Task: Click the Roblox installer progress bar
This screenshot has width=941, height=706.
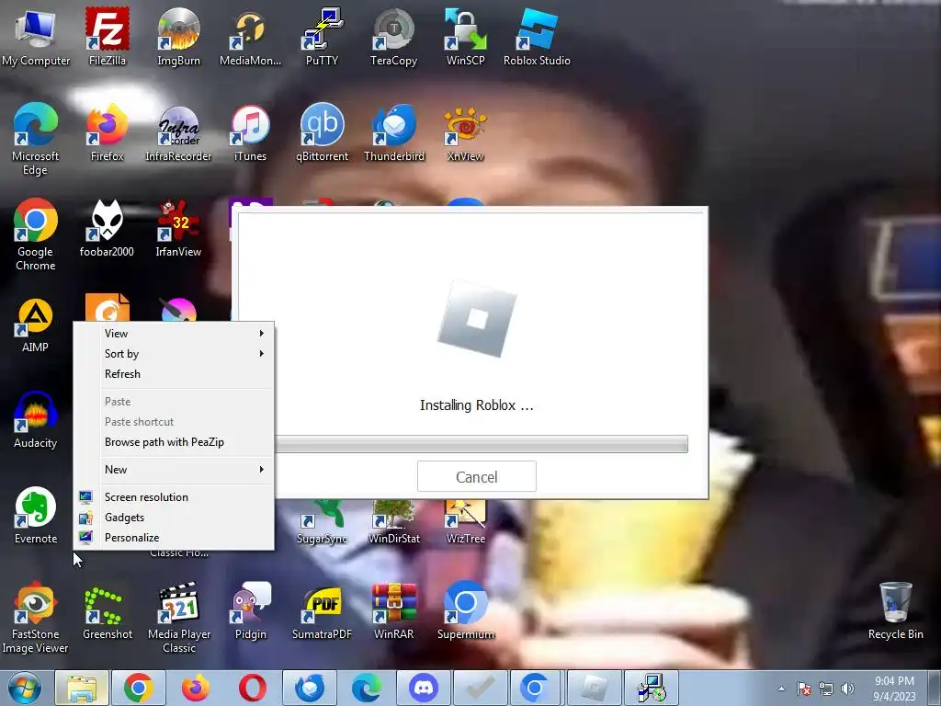Action: point(482,444)
